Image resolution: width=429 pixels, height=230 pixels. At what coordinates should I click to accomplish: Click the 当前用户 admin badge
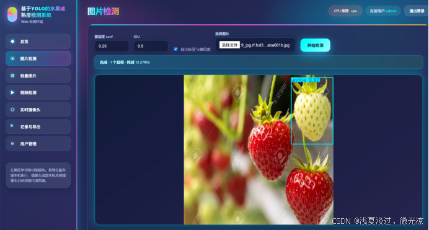tap(383, 11)
